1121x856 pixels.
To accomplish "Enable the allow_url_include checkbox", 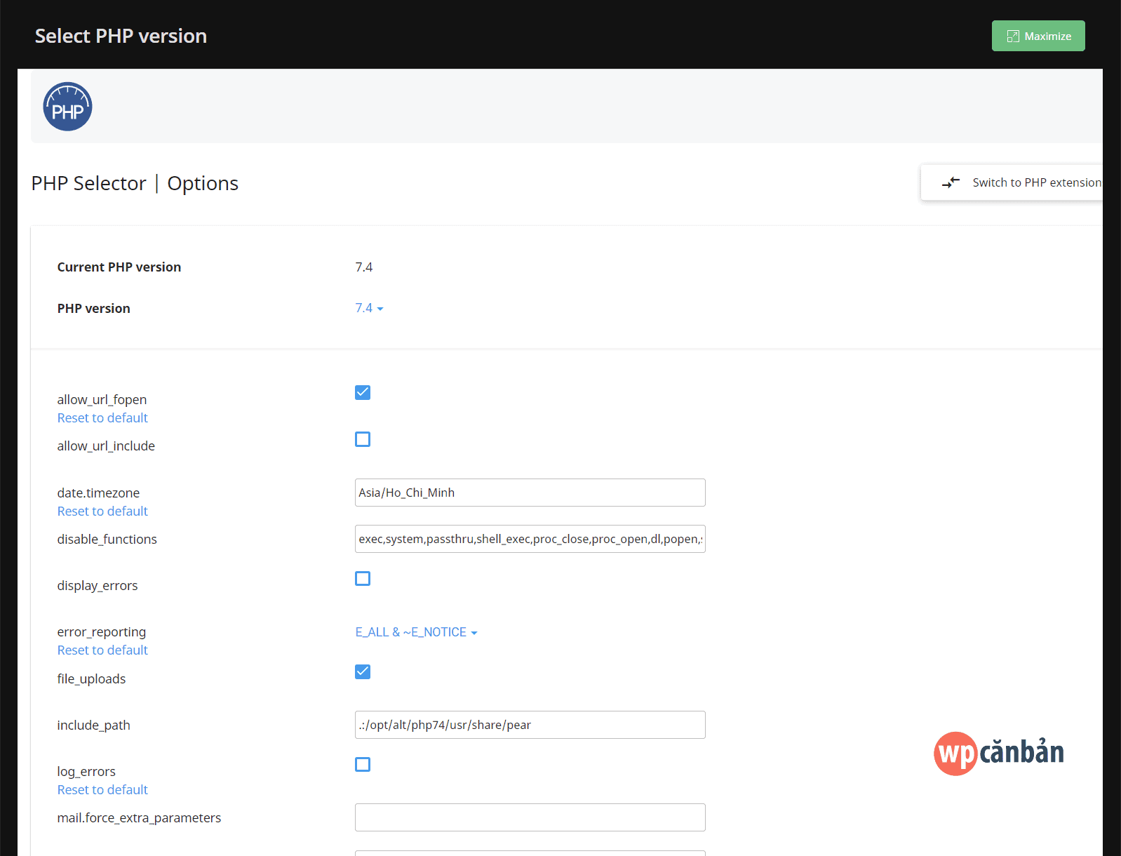I will point(363,439).
